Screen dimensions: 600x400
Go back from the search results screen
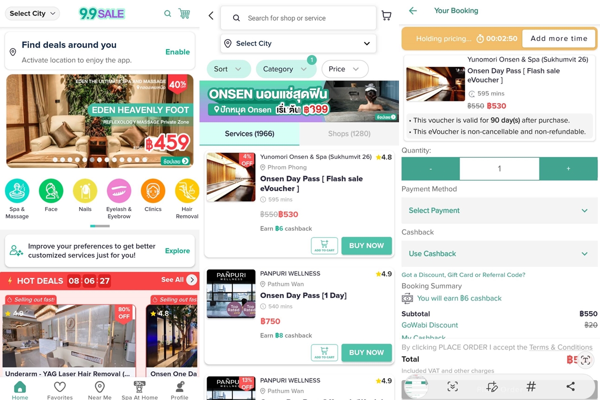click(x=211, y=16)
